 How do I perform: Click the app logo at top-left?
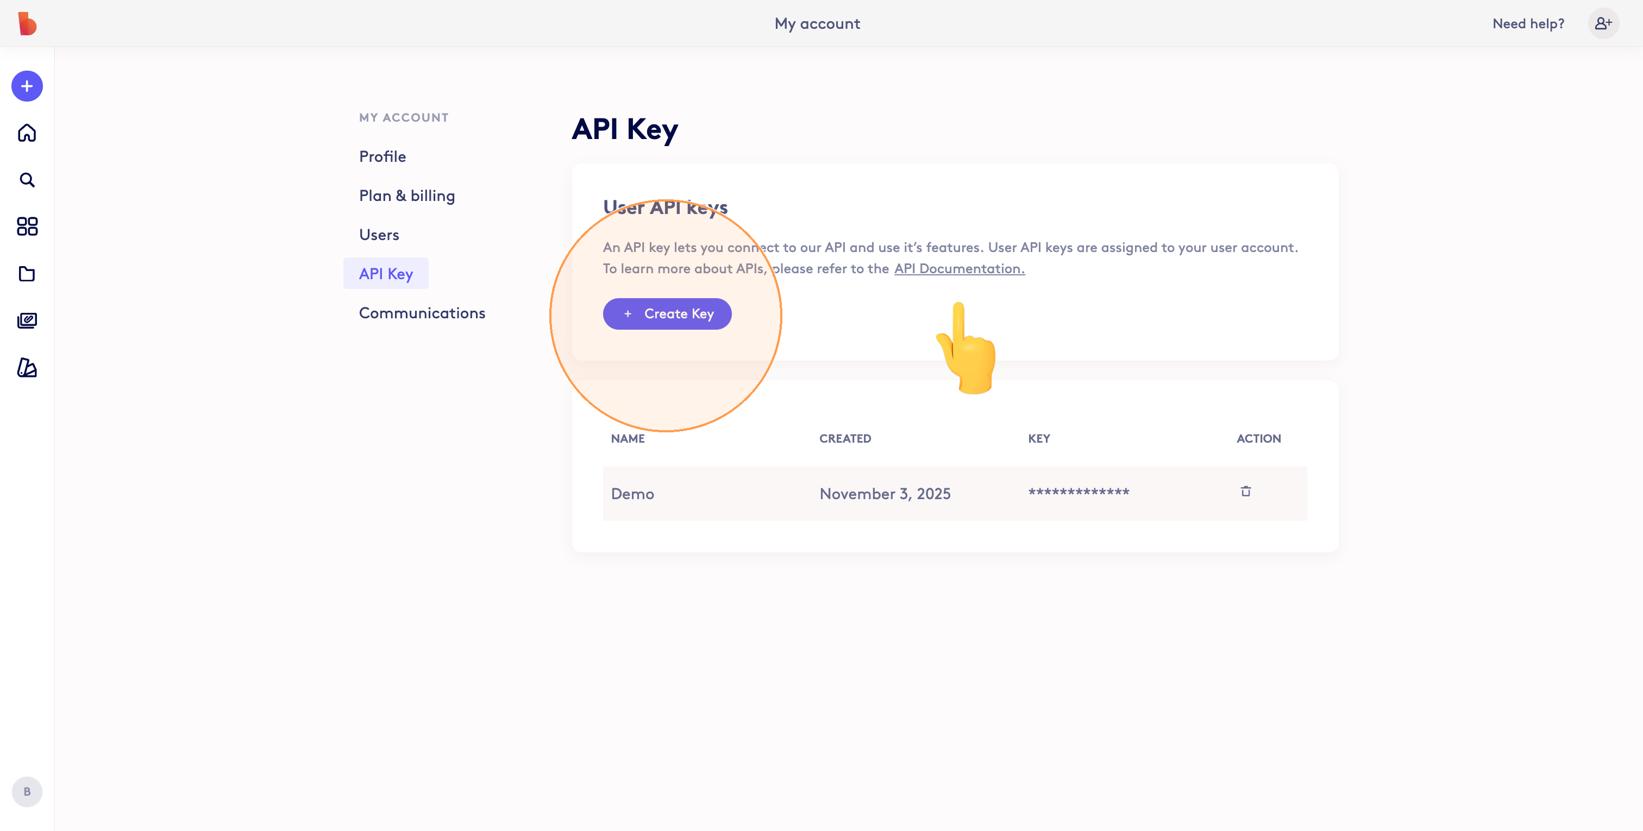click(x=27, y=23)
